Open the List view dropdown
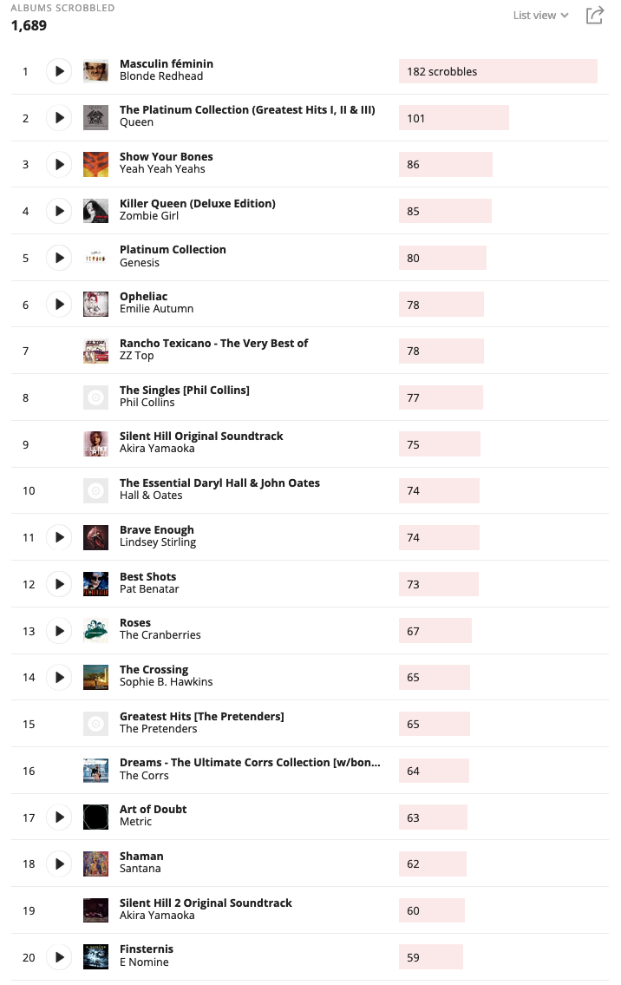This screenshot has height=985, width=621. click(x=540, y=16)
